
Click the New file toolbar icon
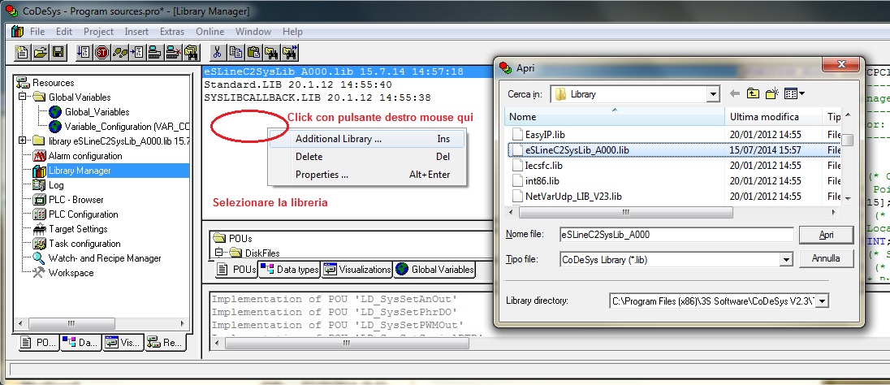(x=22, y=53)
